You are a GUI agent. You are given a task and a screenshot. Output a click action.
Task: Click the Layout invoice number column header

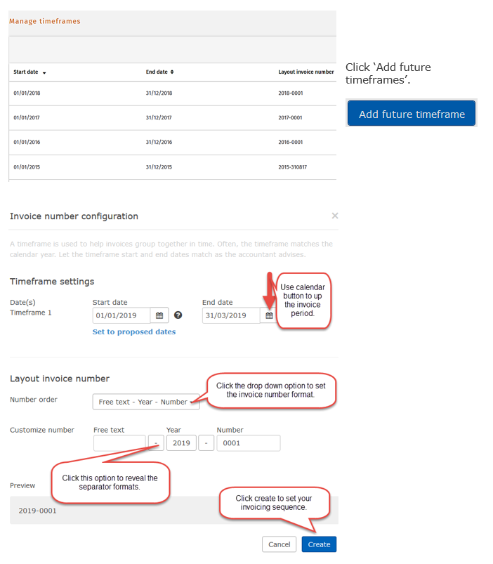point(306,72)
